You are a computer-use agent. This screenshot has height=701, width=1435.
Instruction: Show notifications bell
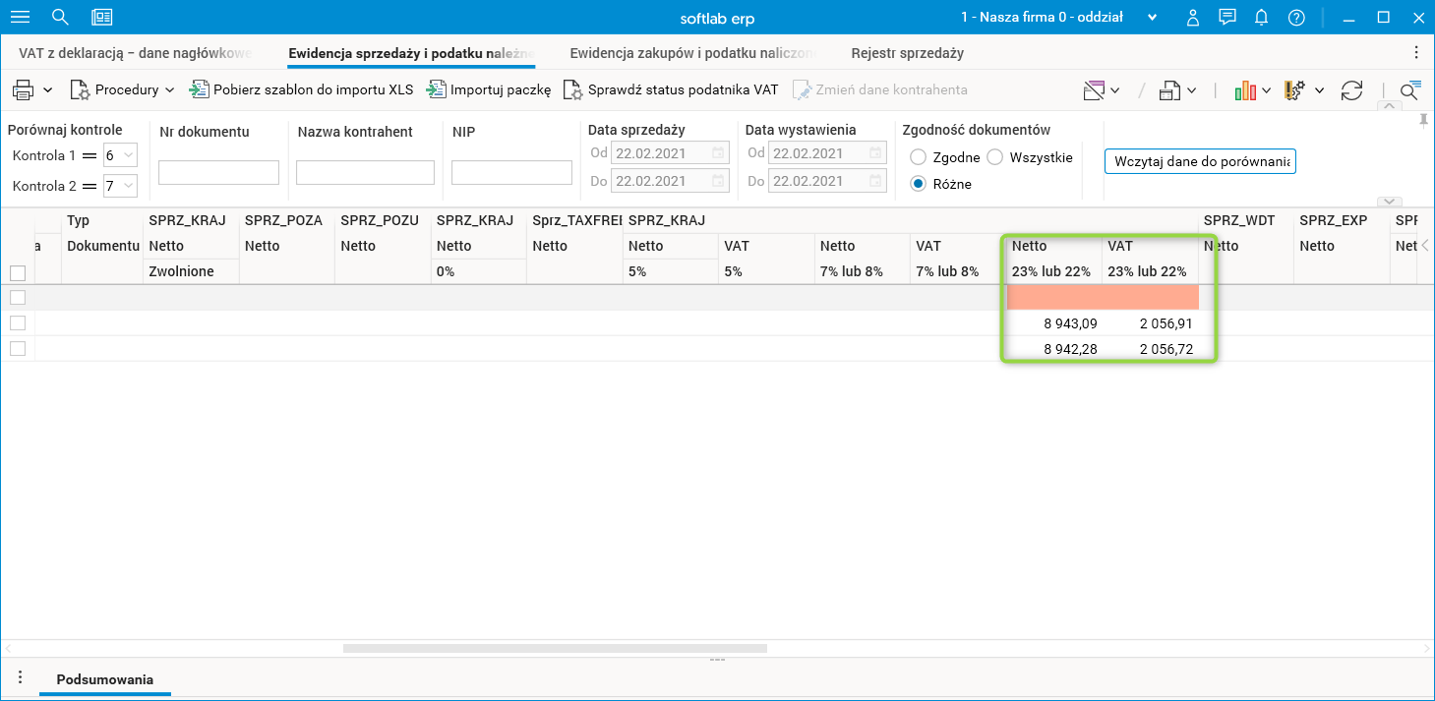1262,18
